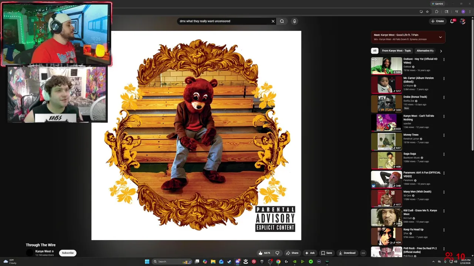Viewport: 474px width, 266px height.
Task: Open NVIDIA app from the taskbar
Action: click(294, 262)
